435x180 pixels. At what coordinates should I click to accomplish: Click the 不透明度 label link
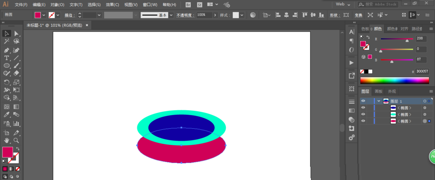pos(186,15)
